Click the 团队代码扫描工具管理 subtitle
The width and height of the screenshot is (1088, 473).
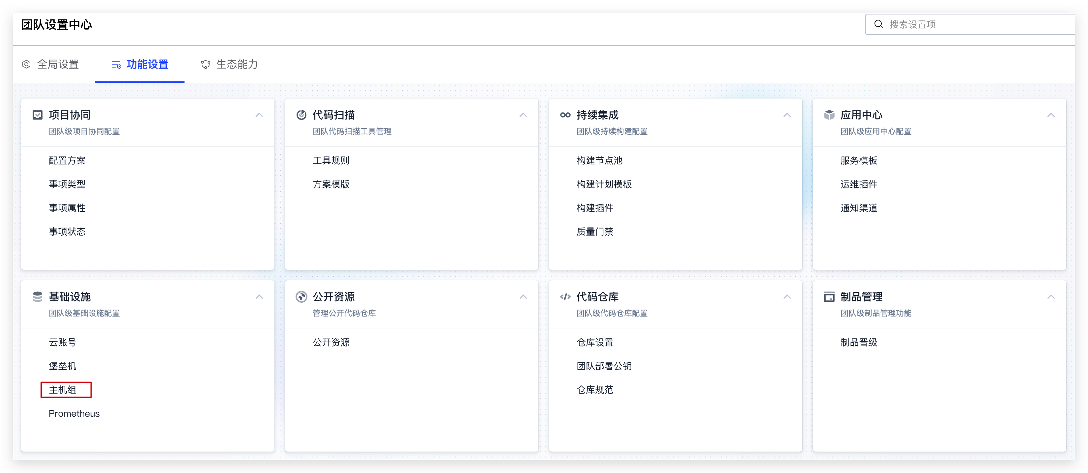tap(352, 131)
